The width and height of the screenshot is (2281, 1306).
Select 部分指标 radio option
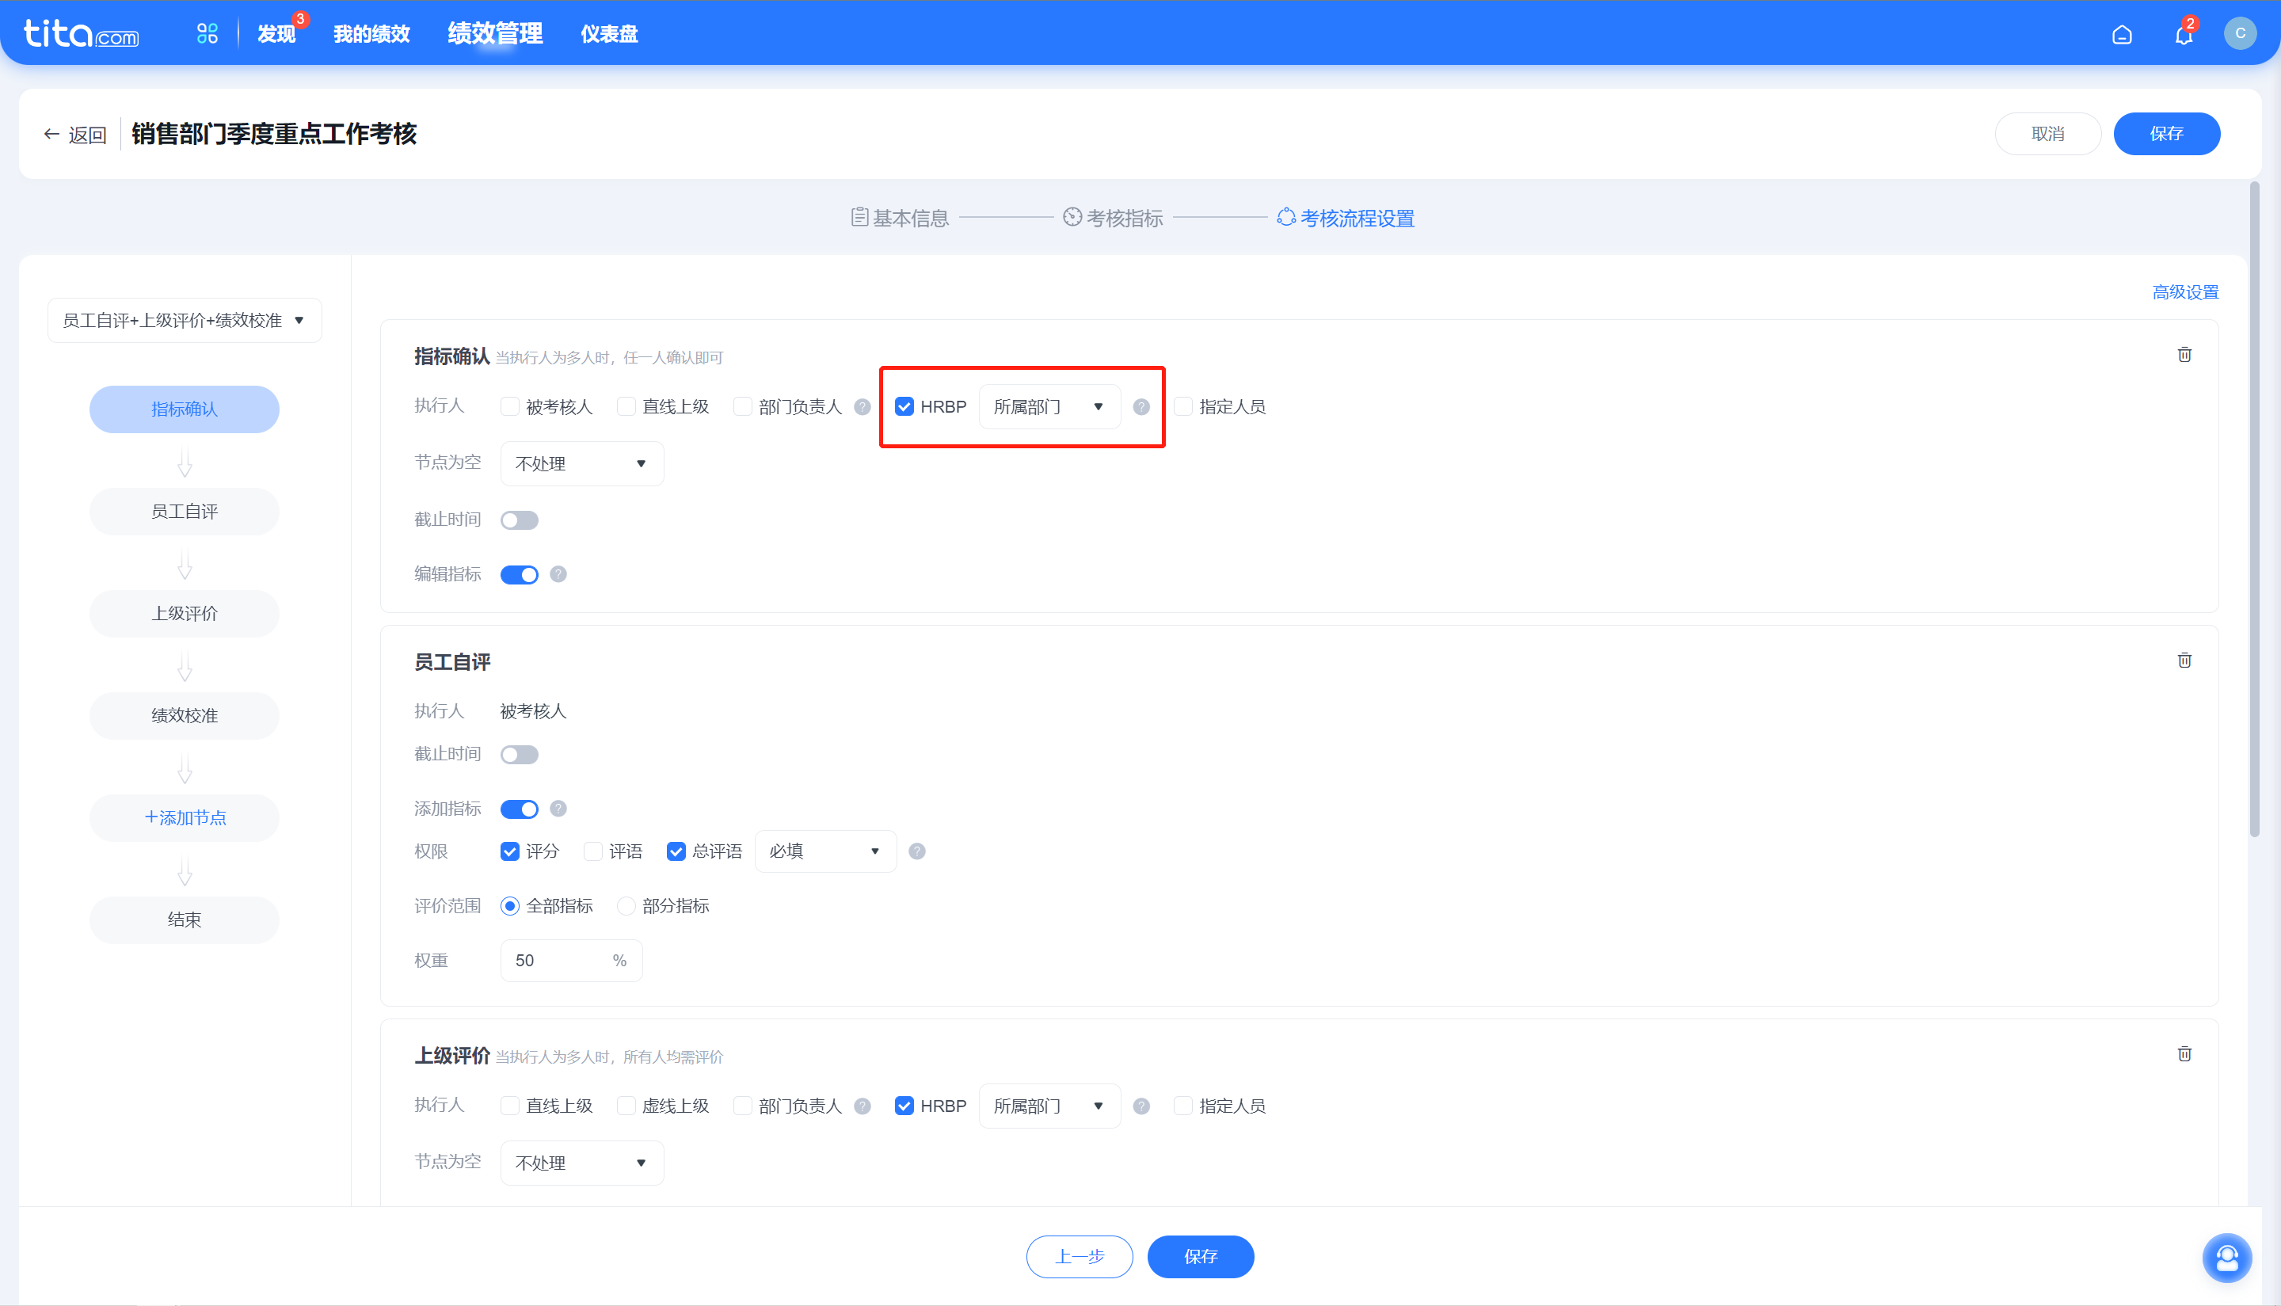(x=626, y=907)
